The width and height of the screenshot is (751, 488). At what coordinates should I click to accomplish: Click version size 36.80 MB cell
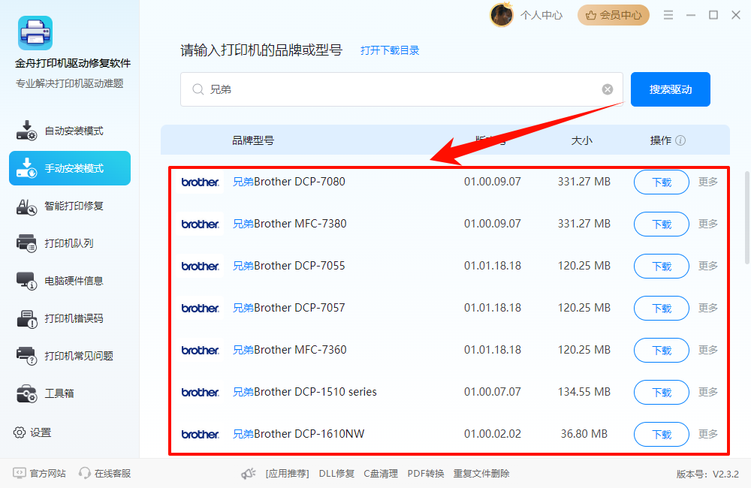point(584,434)
